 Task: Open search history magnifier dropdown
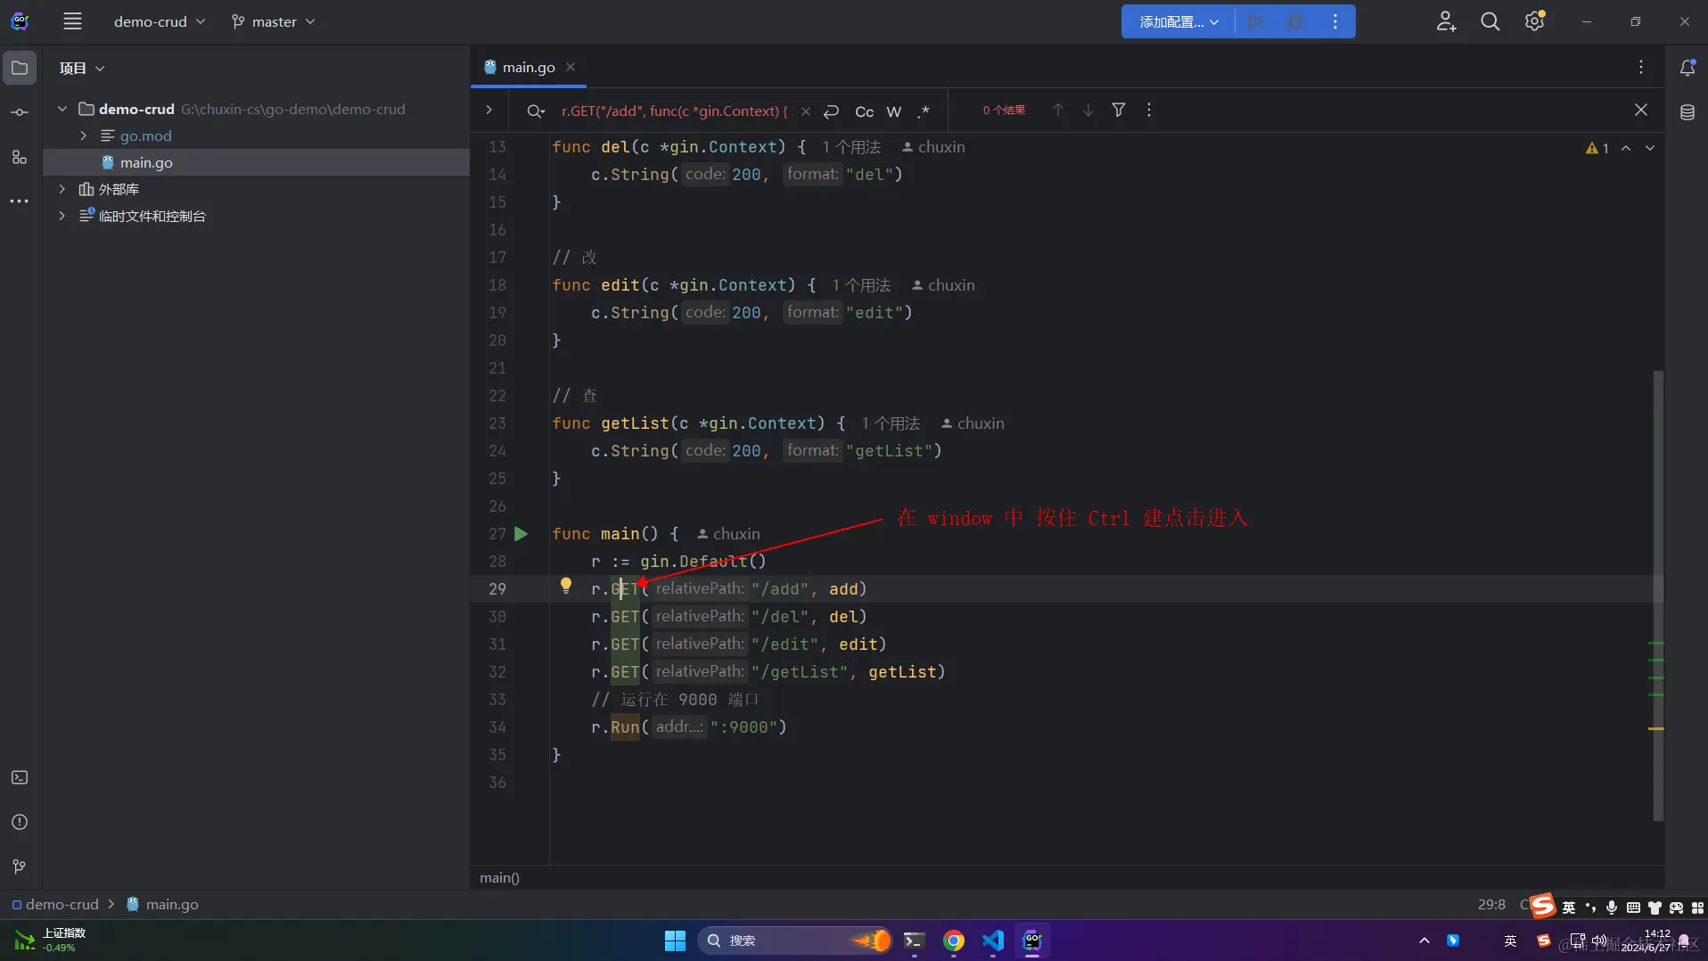pyautogui.click(x=535, y=111)
